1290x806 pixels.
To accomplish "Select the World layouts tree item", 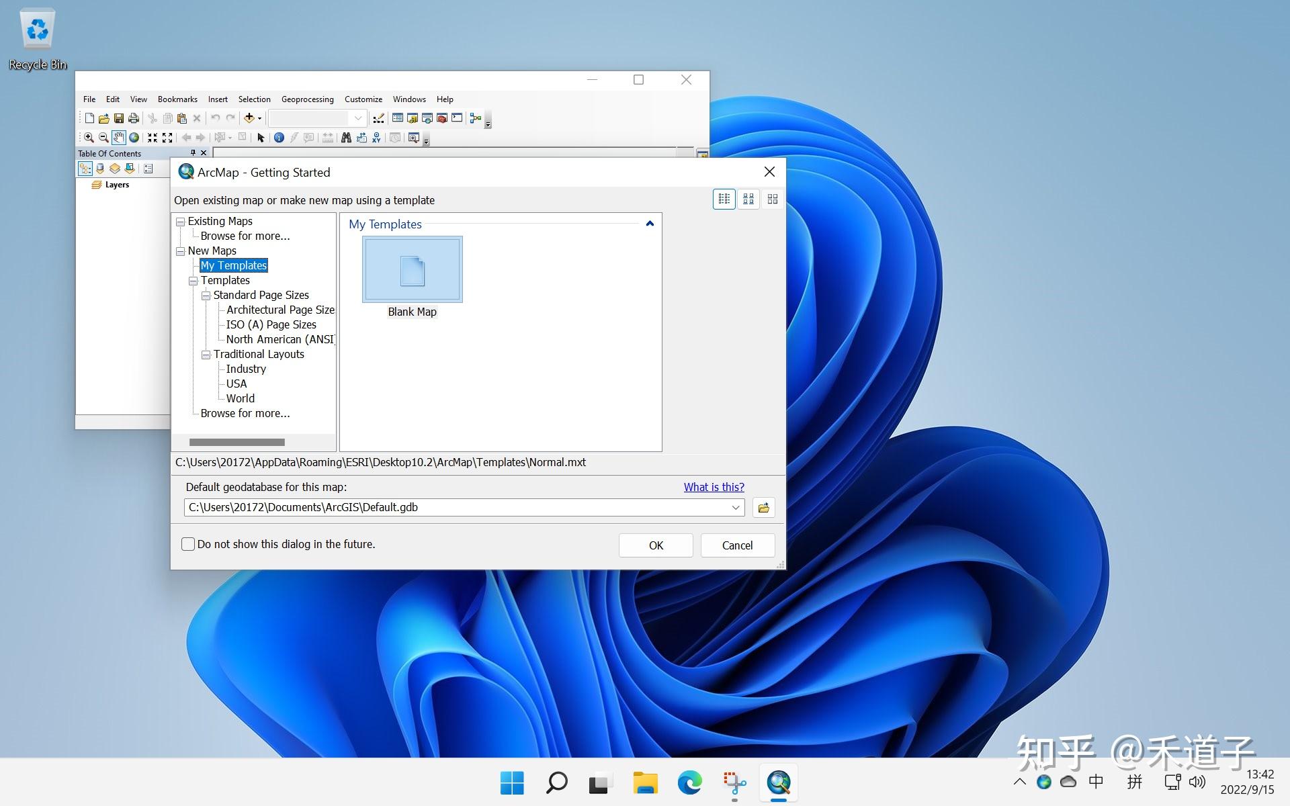I will pyautogui.click(x=241, y=398).
